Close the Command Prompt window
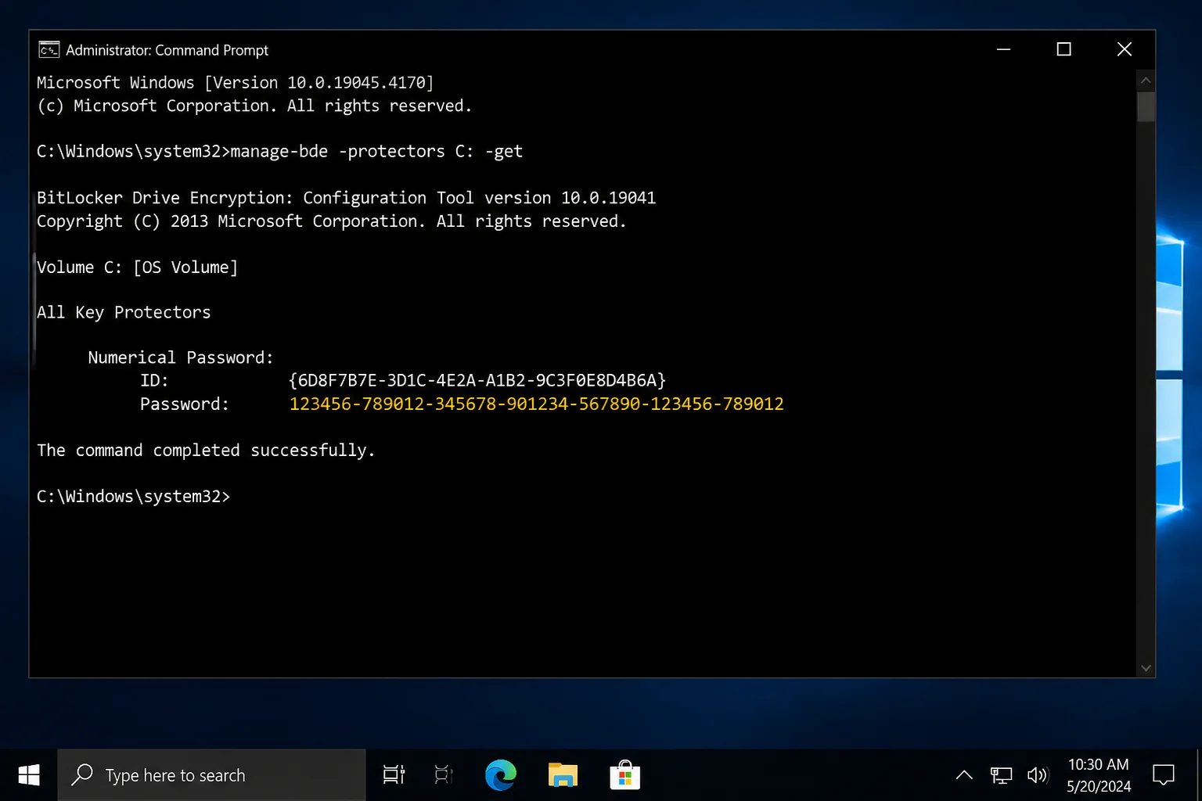 point(1125,49)
